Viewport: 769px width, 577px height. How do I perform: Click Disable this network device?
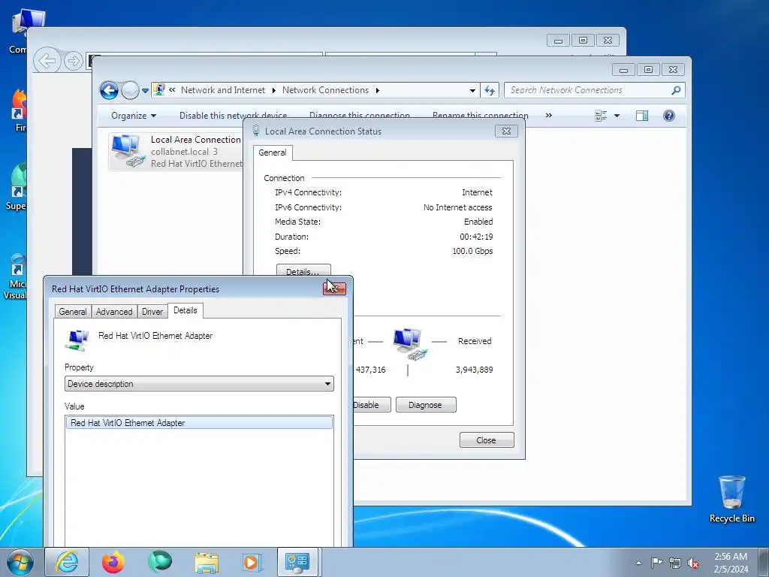(233, 115)
